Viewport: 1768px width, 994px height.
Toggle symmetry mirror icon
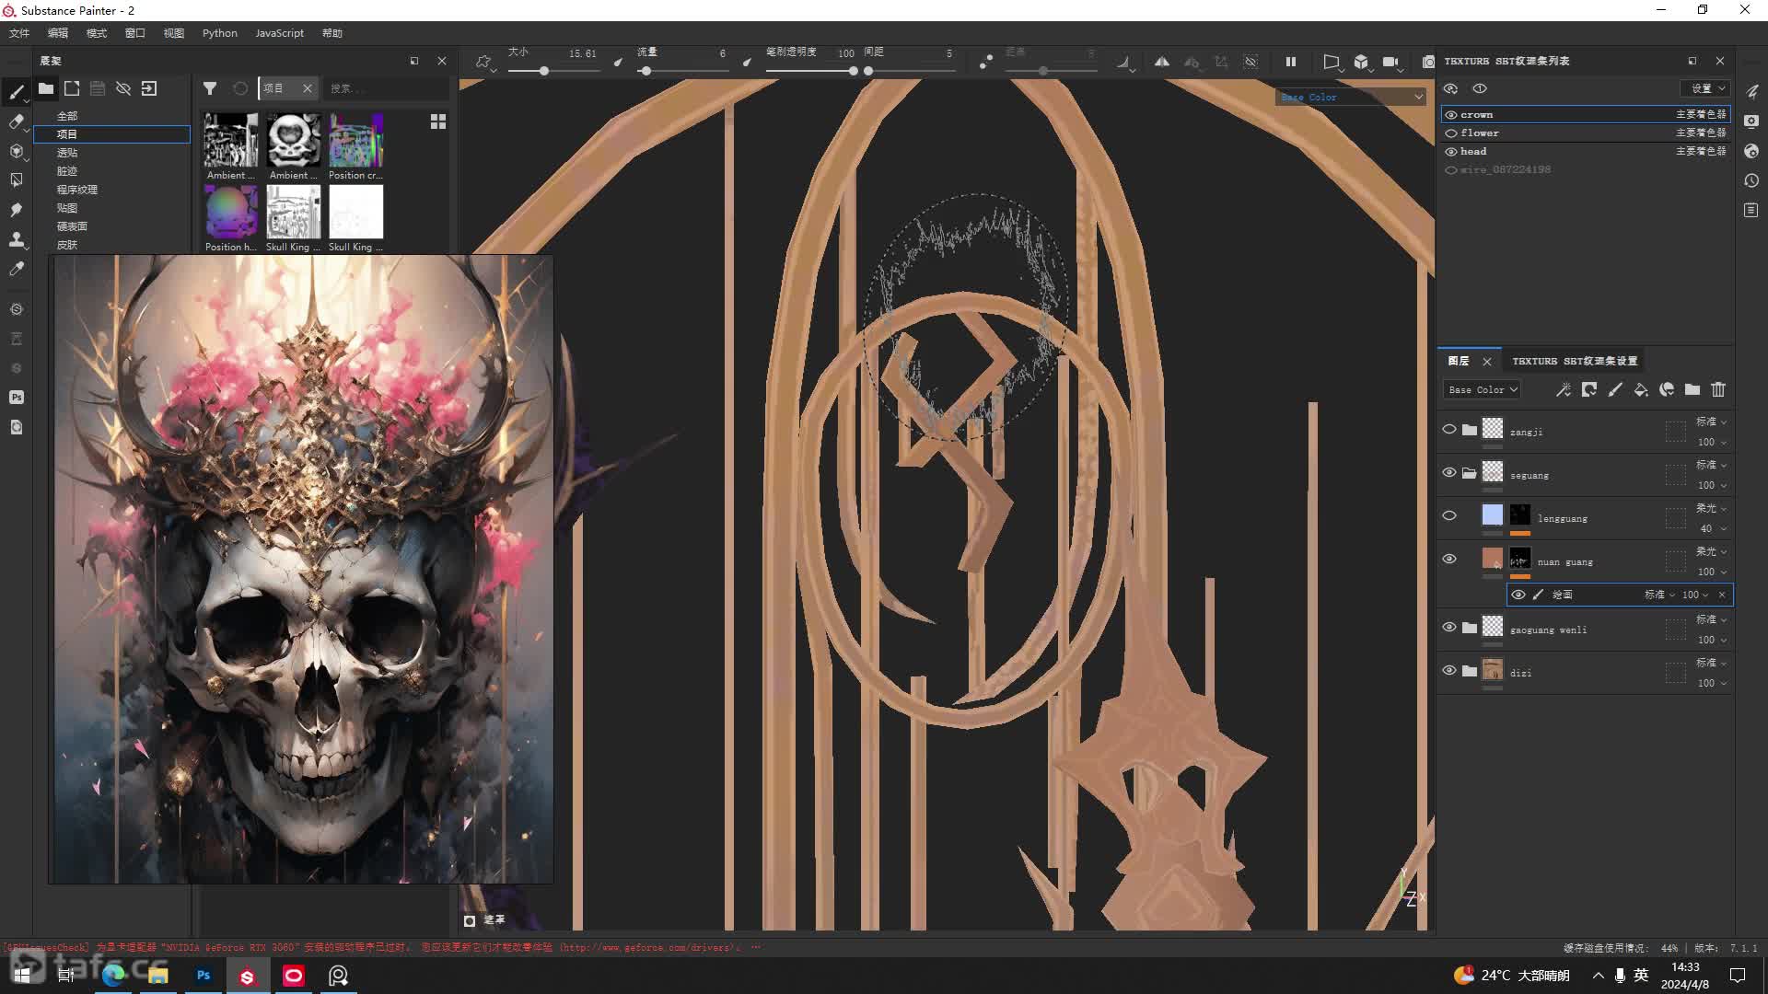click(1162, 62)
